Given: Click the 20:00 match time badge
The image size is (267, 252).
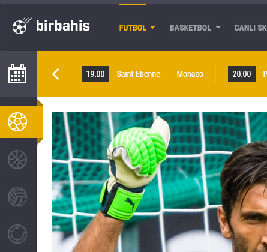Looking at the screenshot, I should pyautogui.click(x=242, y=74).
